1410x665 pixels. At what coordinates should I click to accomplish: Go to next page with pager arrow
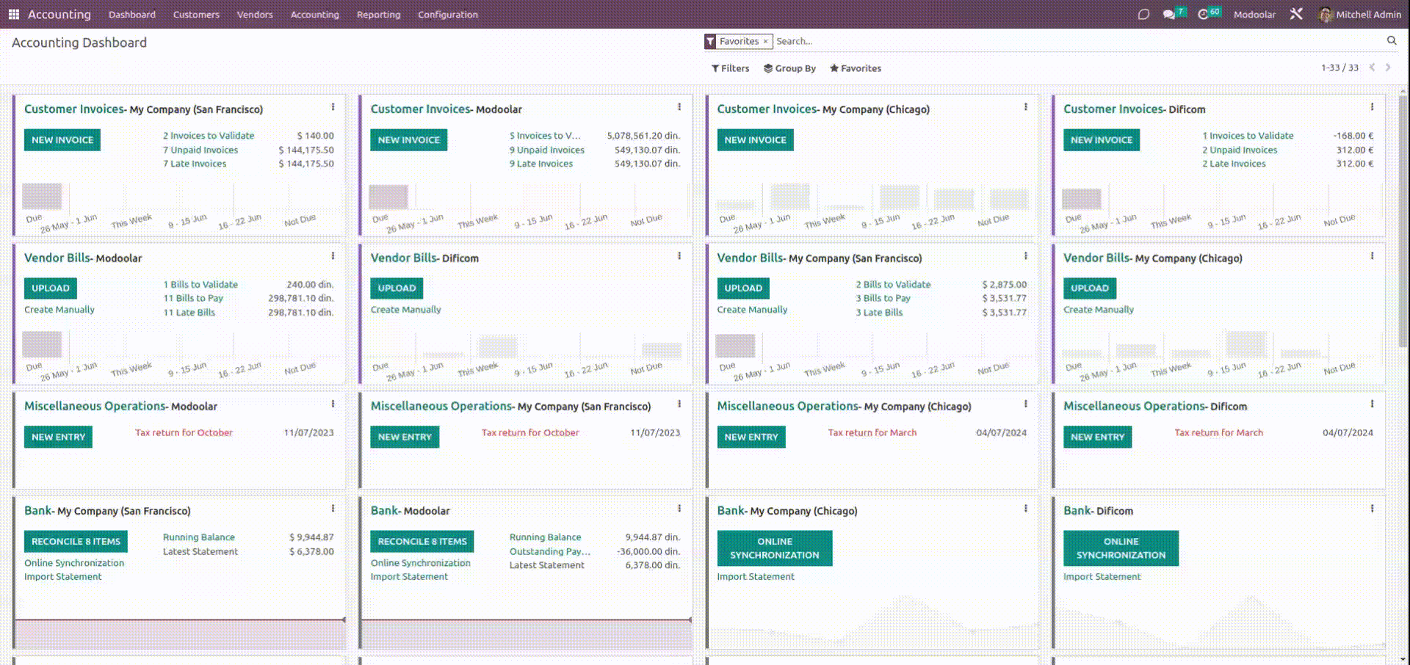click(1388, 68)
